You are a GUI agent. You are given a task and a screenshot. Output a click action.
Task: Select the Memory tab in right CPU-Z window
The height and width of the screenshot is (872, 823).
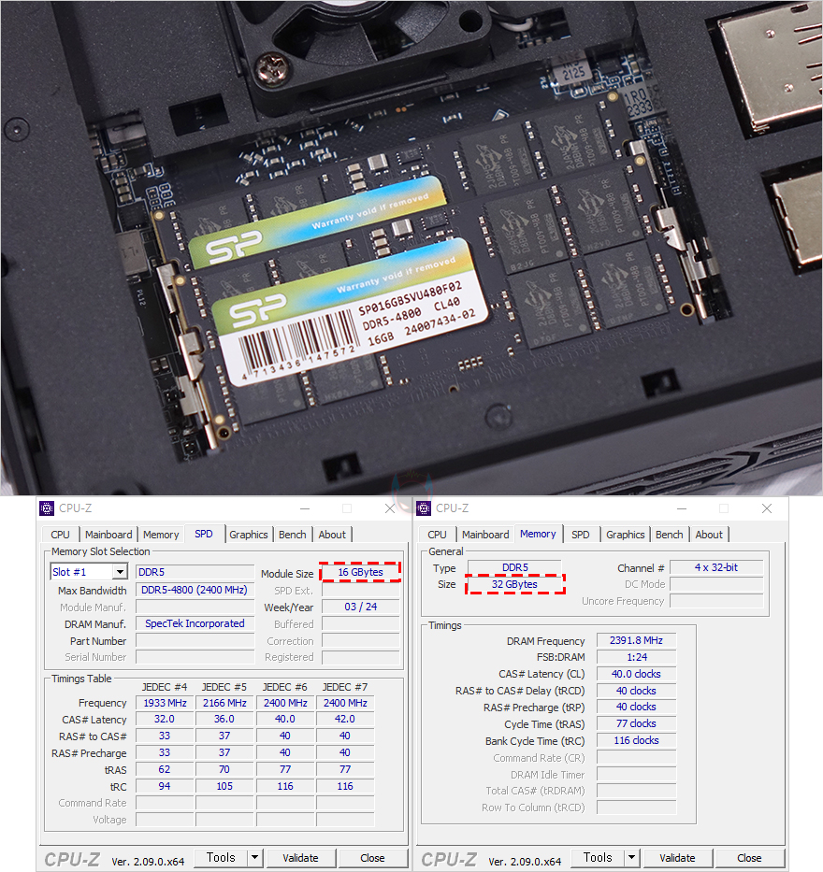coord(538,534)
